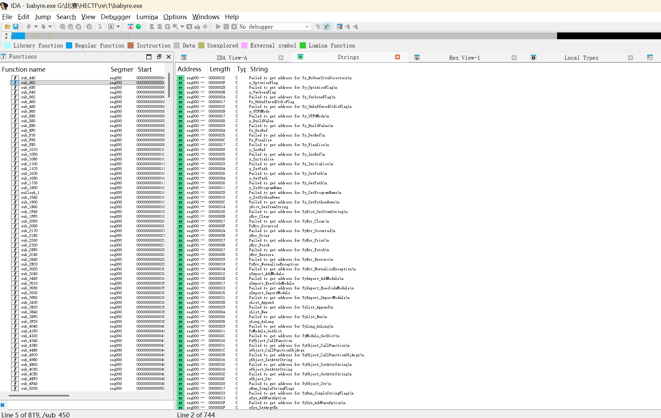Click the Address column header in Strings

(x=189, y=69)
